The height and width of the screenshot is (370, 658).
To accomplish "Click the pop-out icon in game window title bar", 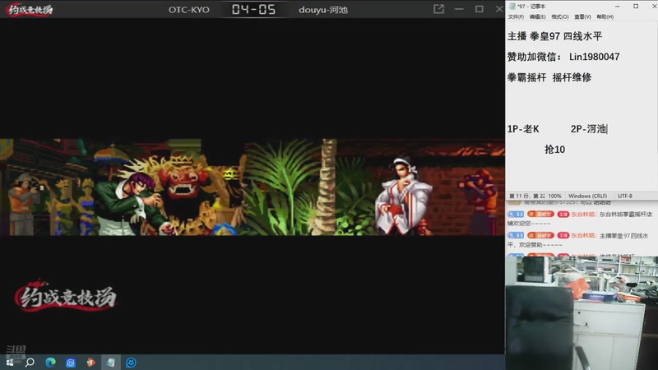I will (x=438, y=9).
